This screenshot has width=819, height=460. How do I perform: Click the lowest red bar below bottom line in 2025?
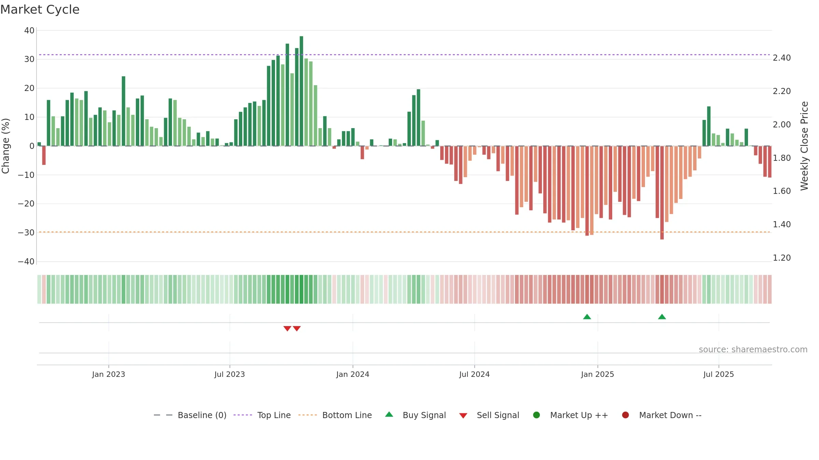pos(662,193)
